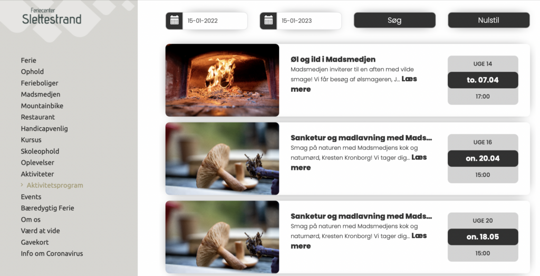540x276 pixels.
Task: Open the mushroom image for UGE 16
Action: coord(222,158)
